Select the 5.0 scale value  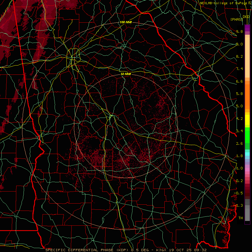coord(239,106)
